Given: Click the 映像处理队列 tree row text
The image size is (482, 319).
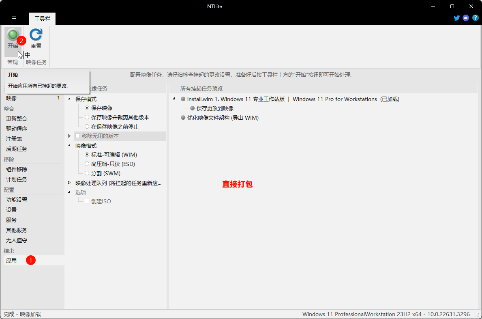Looking at the screenshot, I should tap(118, 183).
